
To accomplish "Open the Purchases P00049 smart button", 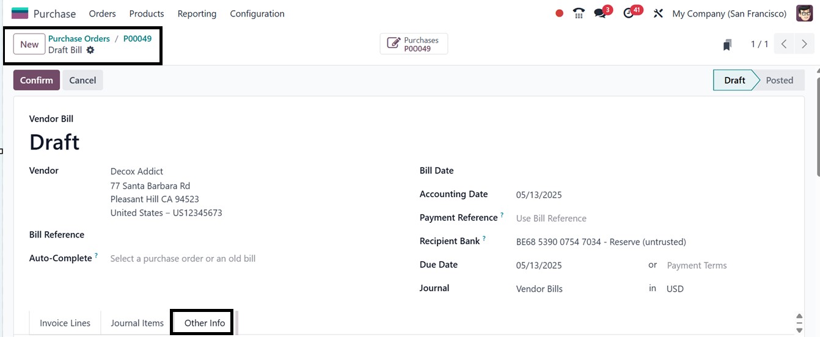I will coord(414,44).
